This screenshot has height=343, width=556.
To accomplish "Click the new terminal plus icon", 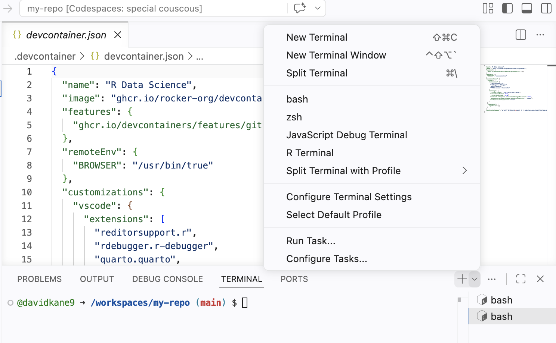I will [x=462, y=279].
